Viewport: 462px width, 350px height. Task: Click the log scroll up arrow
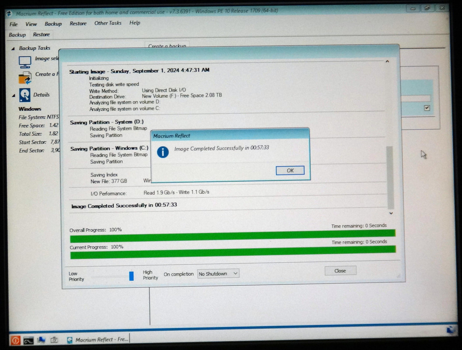(x=387, y=61)
